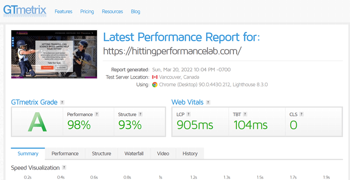Open the Features menu
The image size is (350, 180).
coord(63,12)
